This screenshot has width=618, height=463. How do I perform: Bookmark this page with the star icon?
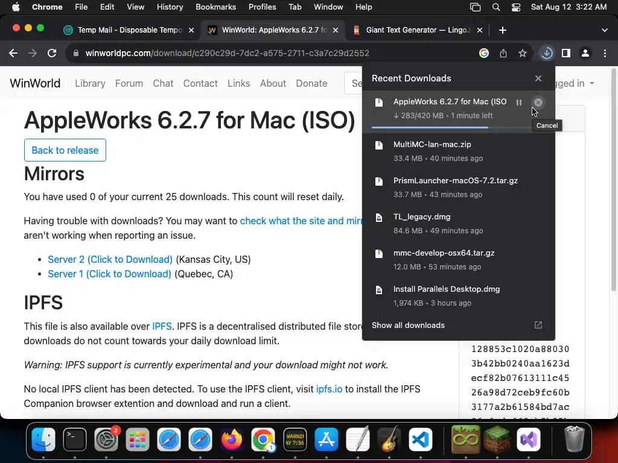click(x=522, y=53)
